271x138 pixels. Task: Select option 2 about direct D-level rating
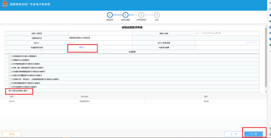(10, 60)
